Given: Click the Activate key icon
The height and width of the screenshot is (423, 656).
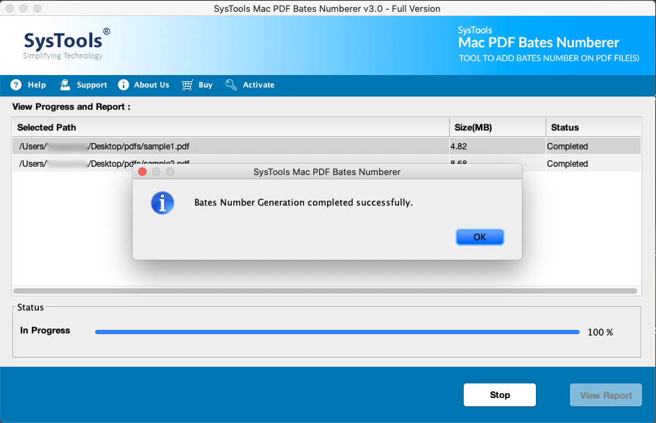Looking at the screenshot, I should 231,85.
